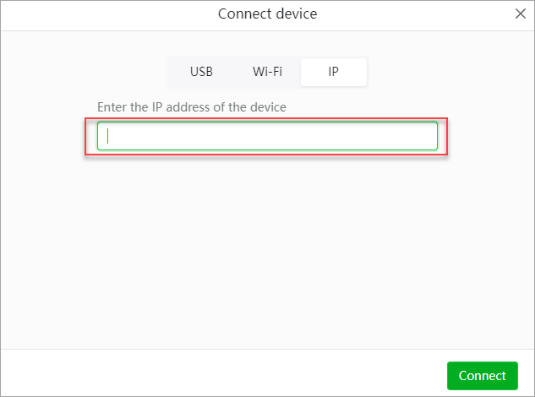535x397 pixels.
Task: Close the Connect device dialog
Action: (521, 14)
